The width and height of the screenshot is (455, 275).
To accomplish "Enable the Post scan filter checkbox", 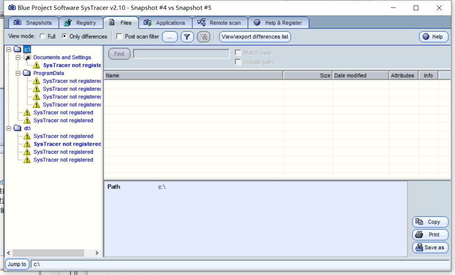I will (x=119, y=36).
